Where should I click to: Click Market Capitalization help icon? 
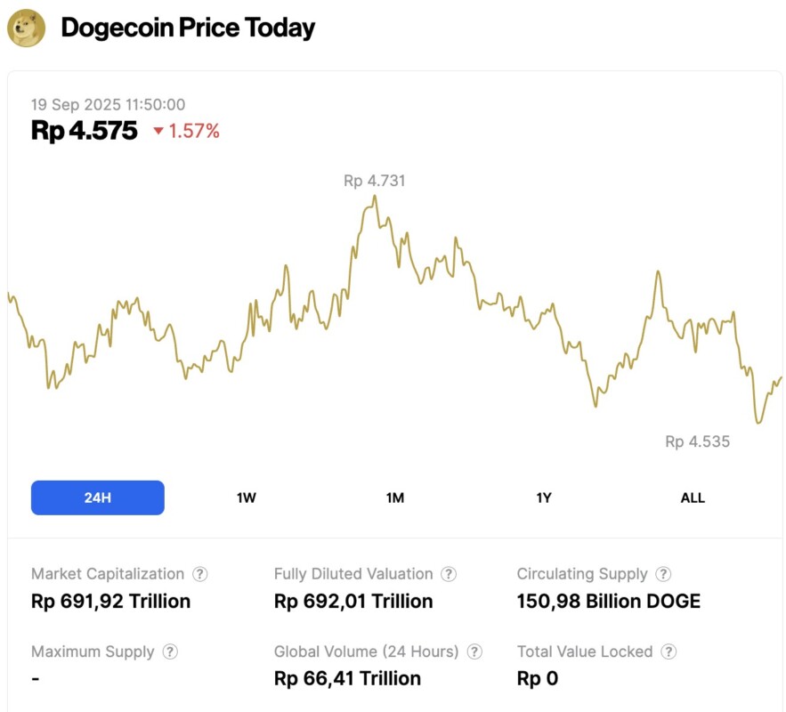tap(200, 574)
